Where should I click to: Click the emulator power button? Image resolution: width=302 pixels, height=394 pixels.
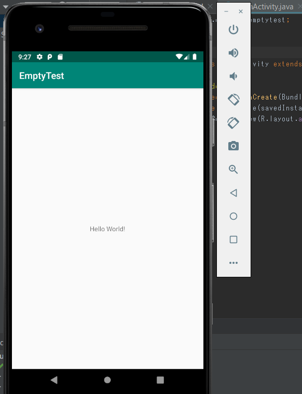click(x=234, y=30)
